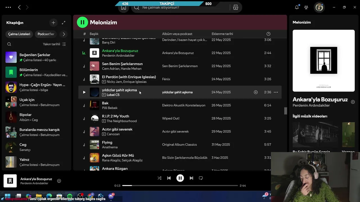Toggle the repeat button
Viewport: 360px width, 202px height.
click(x=201, y=178)
